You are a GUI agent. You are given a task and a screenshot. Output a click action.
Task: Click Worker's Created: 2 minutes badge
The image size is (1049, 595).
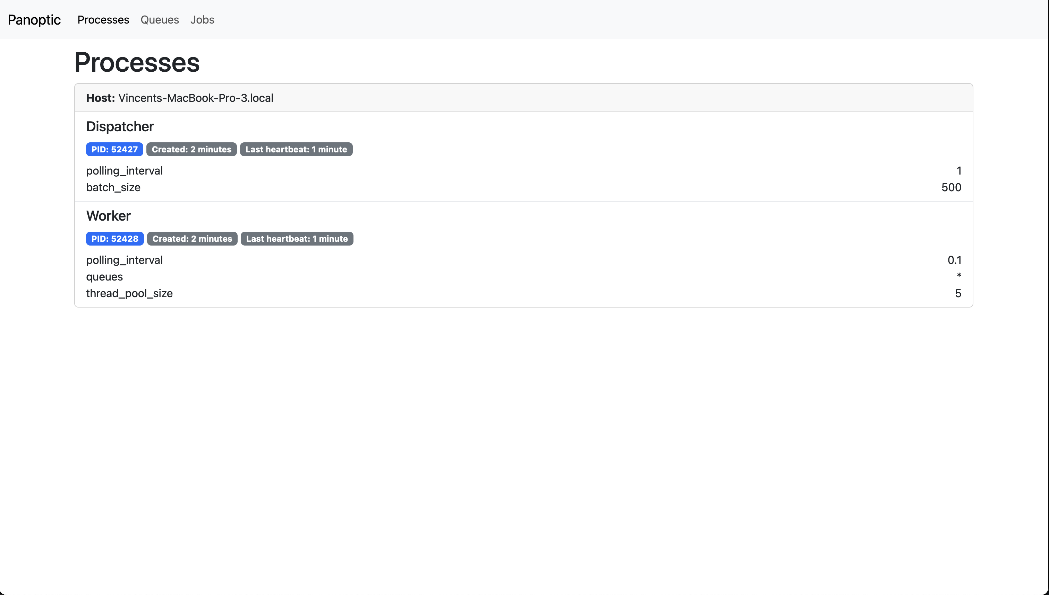coord(192,239)
